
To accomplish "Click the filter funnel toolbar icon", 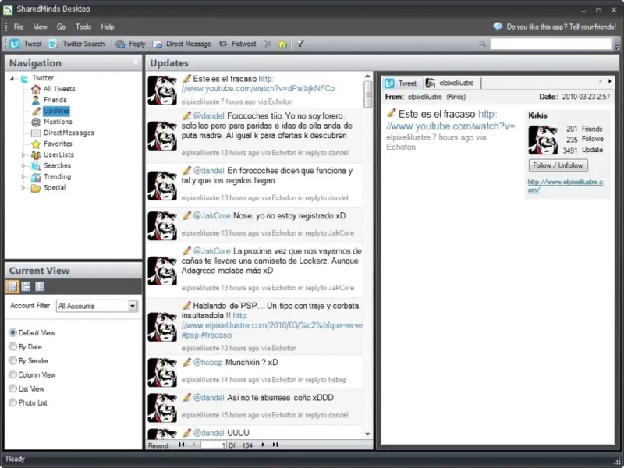I will tap(300, 44).
